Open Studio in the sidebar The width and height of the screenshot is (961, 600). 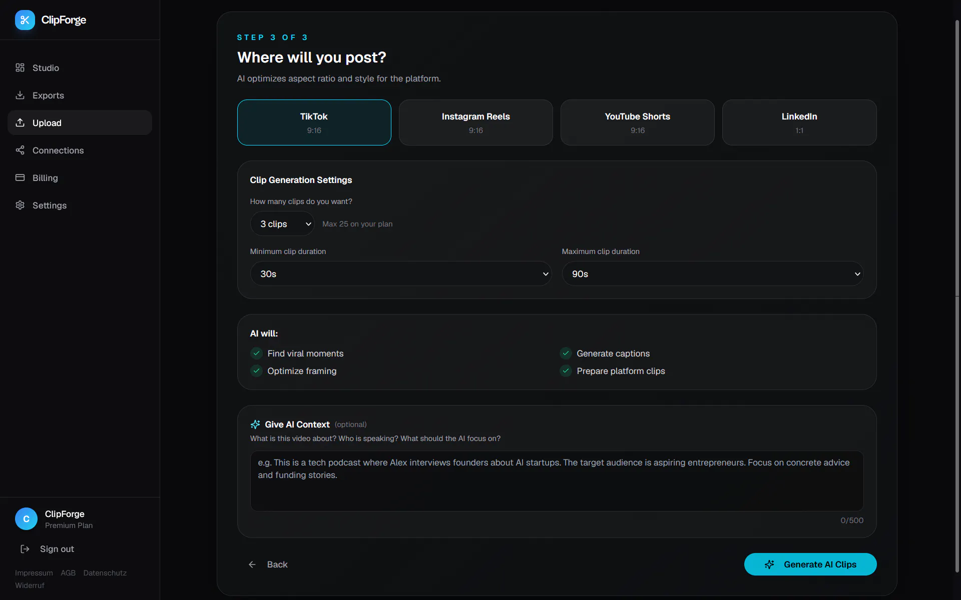pos(80,67)
